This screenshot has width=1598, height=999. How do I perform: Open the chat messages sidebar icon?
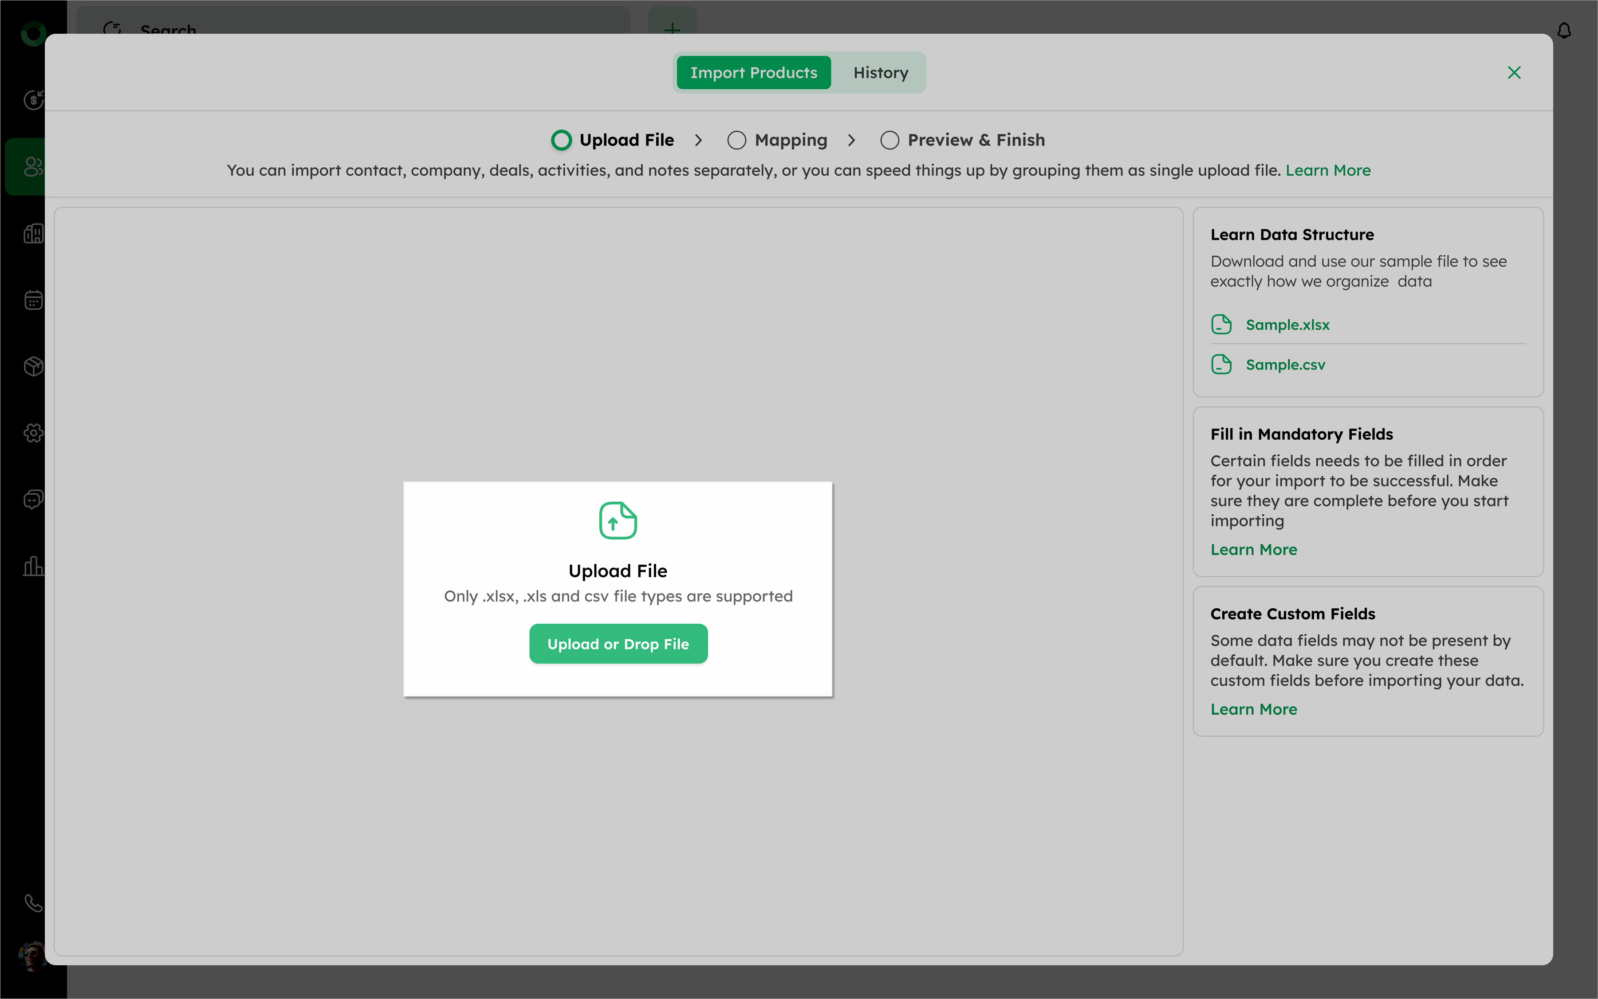pyautogui.click(x=33, y=499)
